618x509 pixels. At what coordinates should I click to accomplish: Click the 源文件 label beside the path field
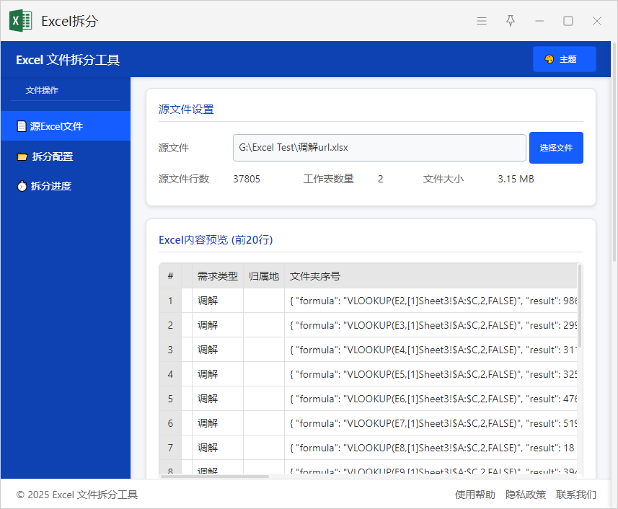tap(173, 148)
